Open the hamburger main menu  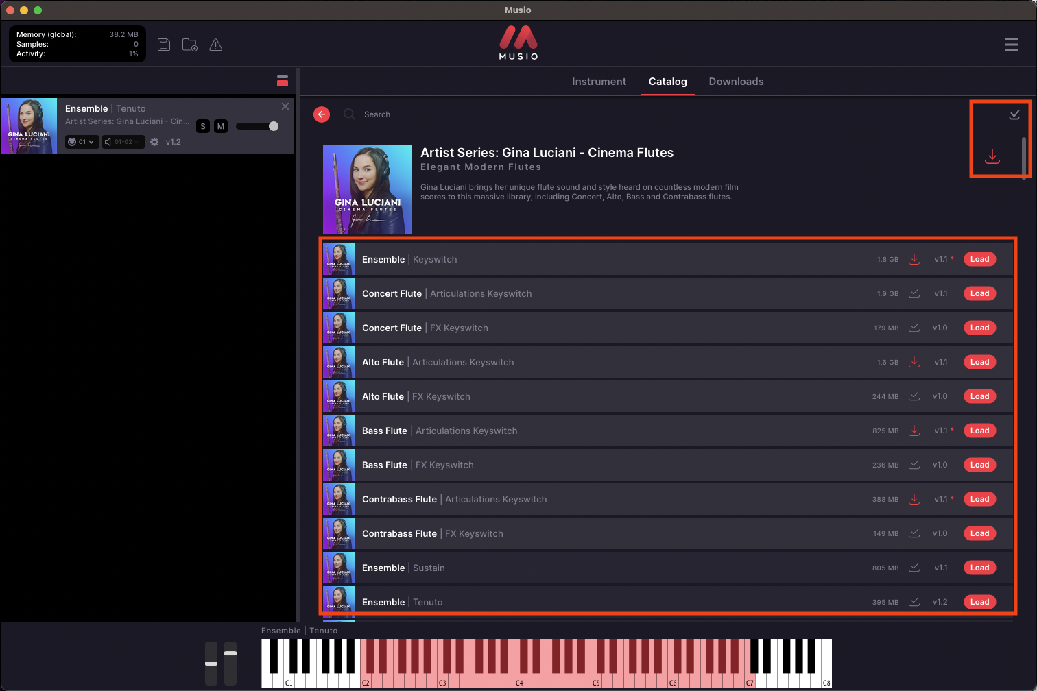point(1012,45)
